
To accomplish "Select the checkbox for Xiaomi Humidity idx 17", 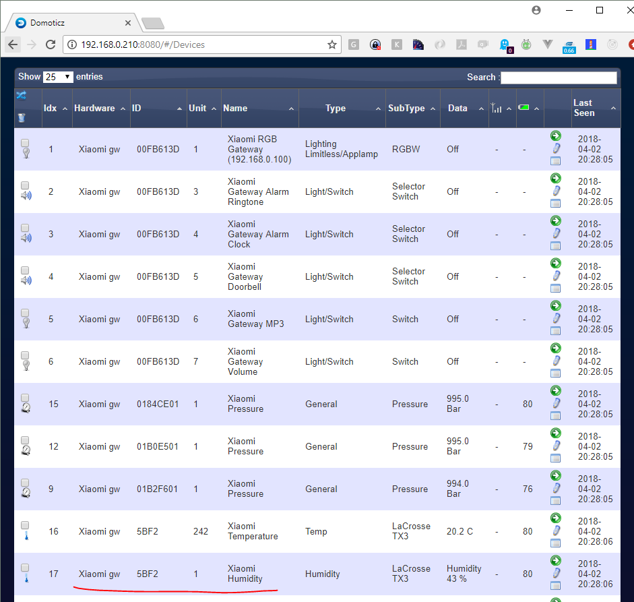I will (25, 568).
